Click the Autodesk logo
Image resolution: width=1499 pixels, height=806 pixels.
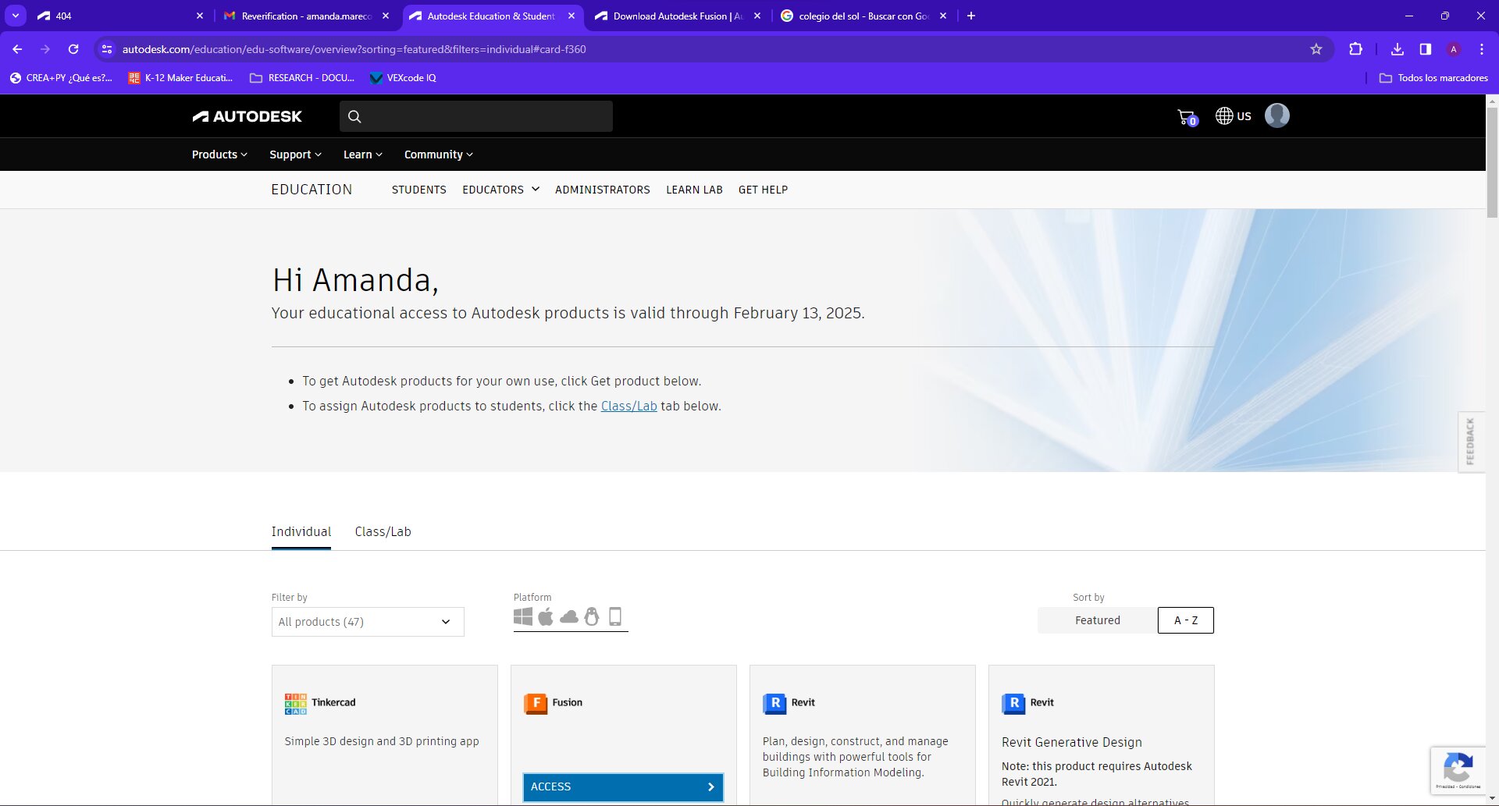[247, 116]
